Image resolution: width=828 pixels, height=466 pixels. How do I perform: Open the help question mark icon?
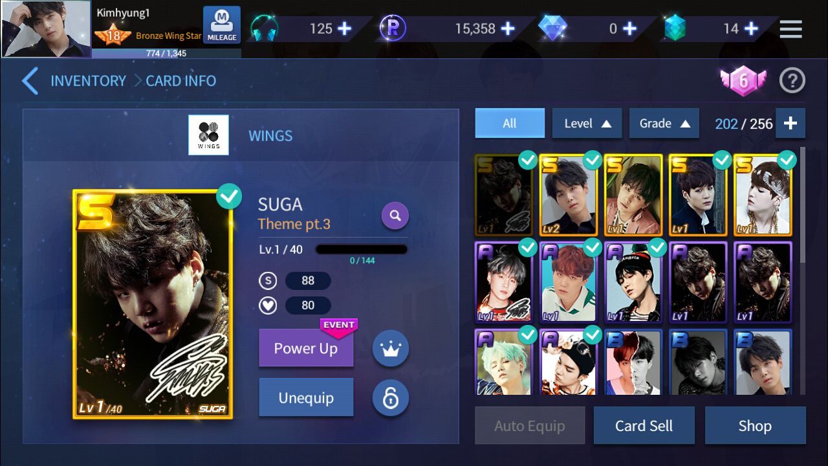pos(792,81)
